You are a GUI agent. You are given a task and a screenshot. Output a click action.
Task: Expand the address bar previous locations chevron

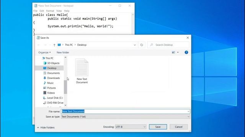click(135, 45)
